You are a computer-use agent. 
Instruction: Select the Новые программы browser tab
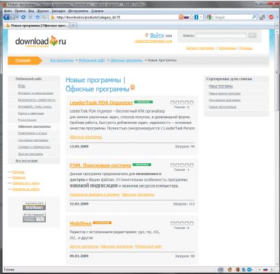37,26
